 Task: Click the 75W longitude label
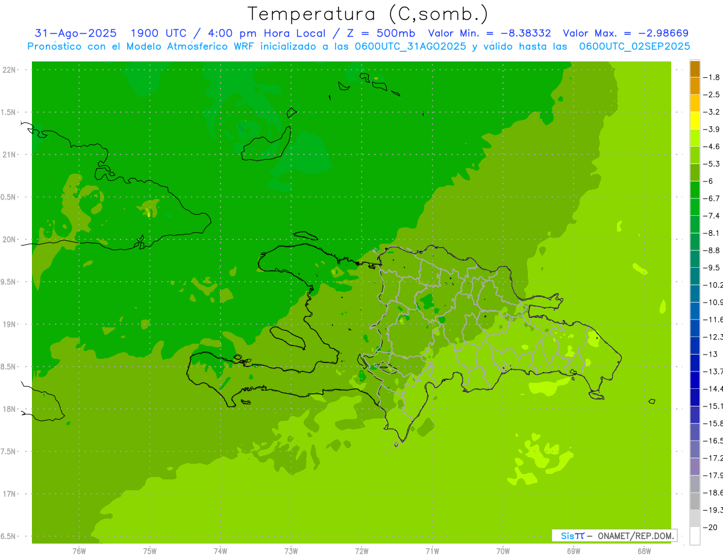(150, 551)
